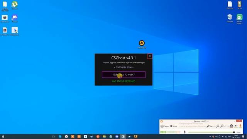Click the small microphone icon beside slider
The image size is (247, 139).
pos(184,132)
